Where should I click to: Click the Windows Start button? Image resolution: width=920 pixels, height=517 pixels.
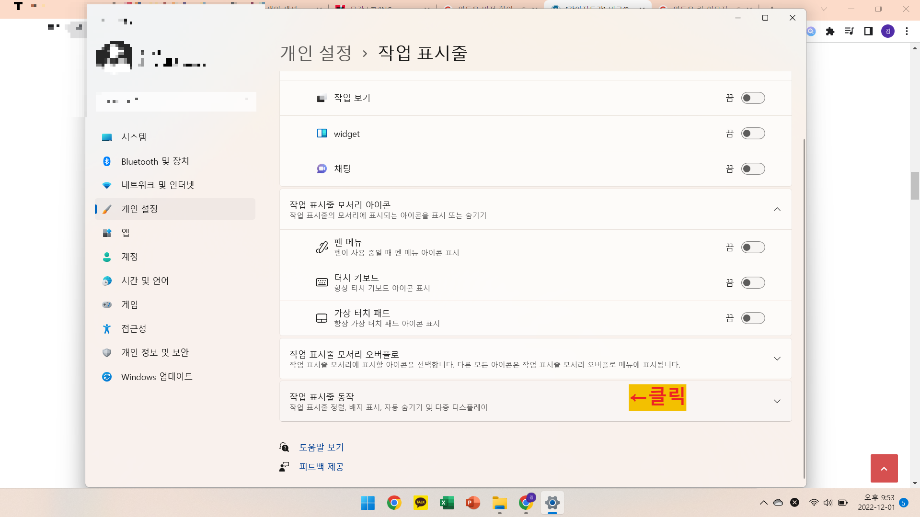point(368,503)
